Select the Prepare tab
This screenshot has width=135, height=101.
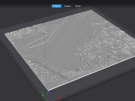(57, 6)
